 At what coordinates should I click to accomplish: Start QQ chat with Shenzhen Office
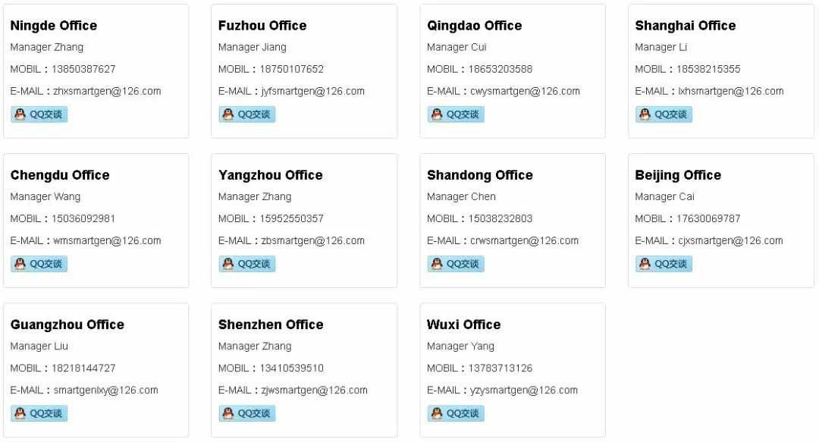(247, 413)
